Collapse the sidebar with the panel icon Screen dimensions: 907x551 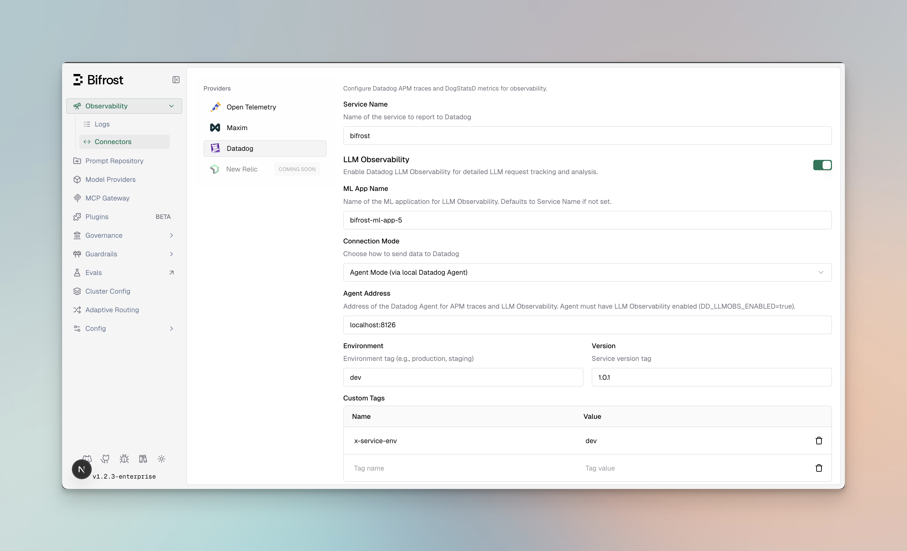176,80
